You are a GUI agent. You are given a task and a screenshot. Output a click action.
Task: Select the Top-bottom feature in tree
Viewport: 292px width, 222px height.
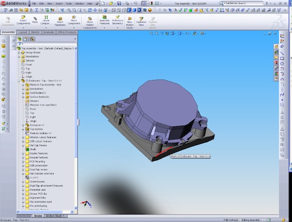pos(36,129)
